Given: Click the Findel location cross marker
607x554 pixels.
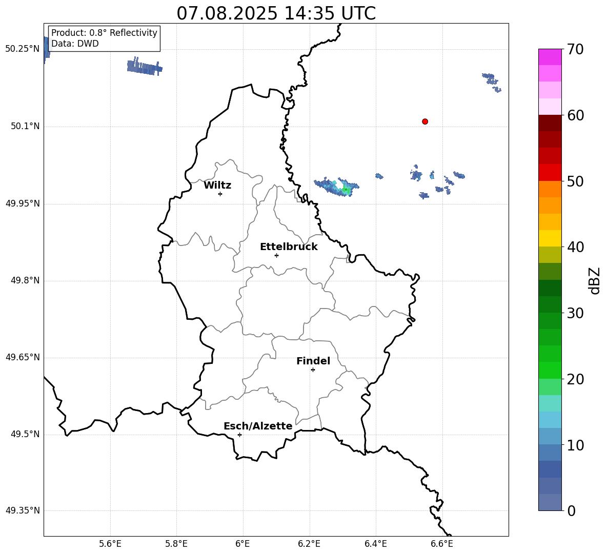Looking at the screenshot, I should tap(313, 370).
